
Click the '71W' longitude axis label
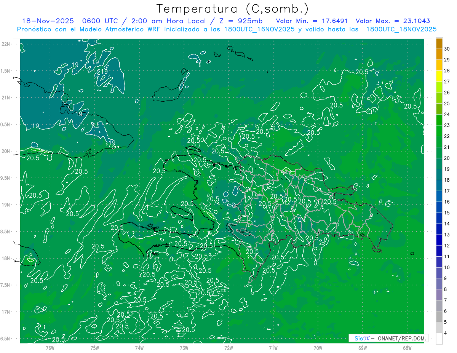tap(273, 348)
